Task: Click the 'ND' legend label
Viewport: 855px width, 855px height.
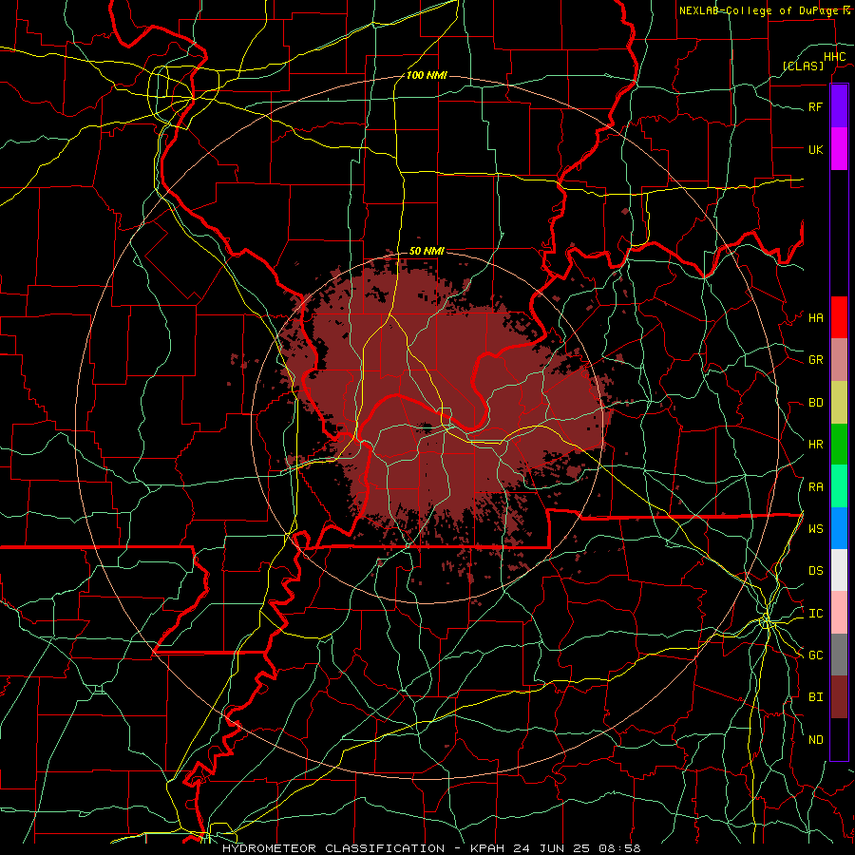Action: click(816, 740)
